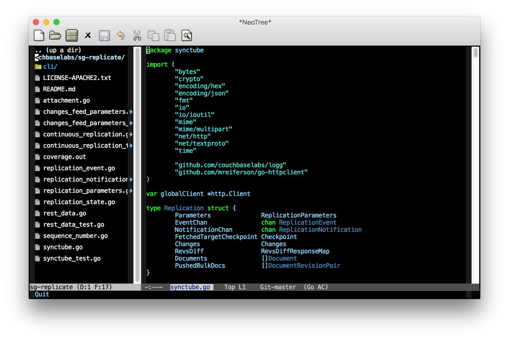509x340 pixels.
Task: Select the sg-replicate root directory row
Action: (x=80, y=57)
